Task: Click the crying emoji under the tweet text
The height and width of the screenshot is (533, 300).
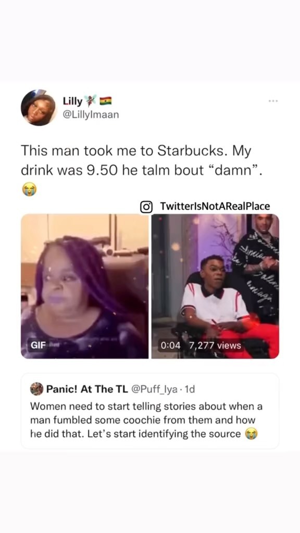Action: (29, 189)
